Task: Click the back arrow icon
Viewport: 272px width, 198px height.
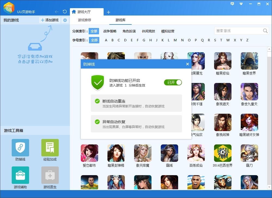Action: (57, 12)
